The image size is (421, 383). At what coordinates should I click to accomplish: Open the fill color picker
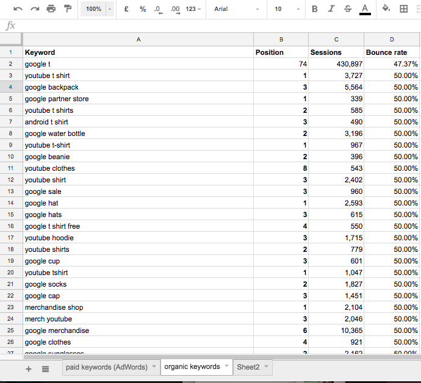coord(386,9)
